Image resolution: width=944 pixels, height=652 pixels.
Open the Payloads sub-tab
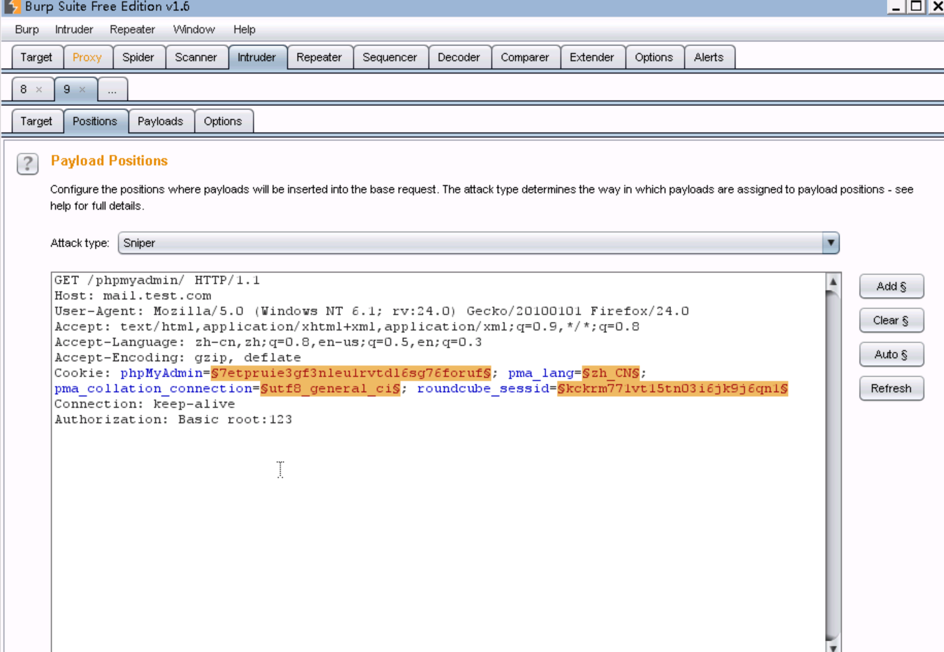(x=160, y=121)
